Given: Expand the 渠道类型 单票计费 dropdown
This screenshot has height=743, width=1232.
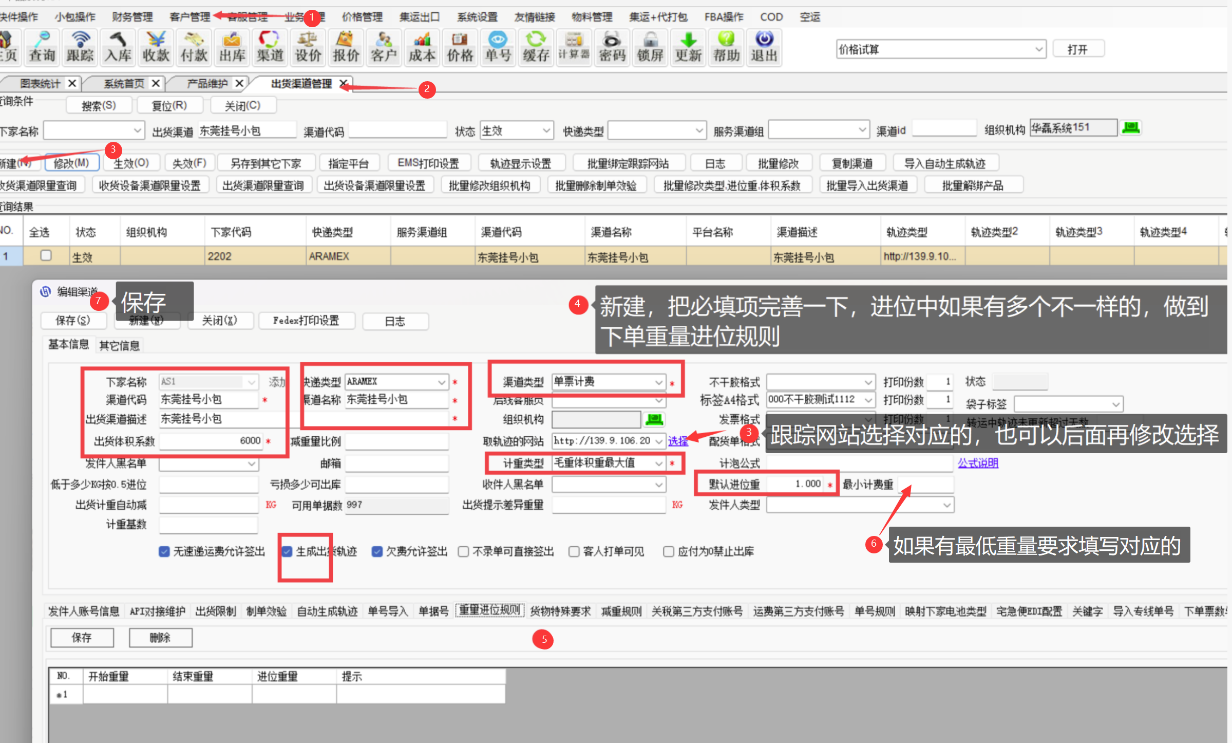Looking at the screenshot, I should click(x=658, y=382).
